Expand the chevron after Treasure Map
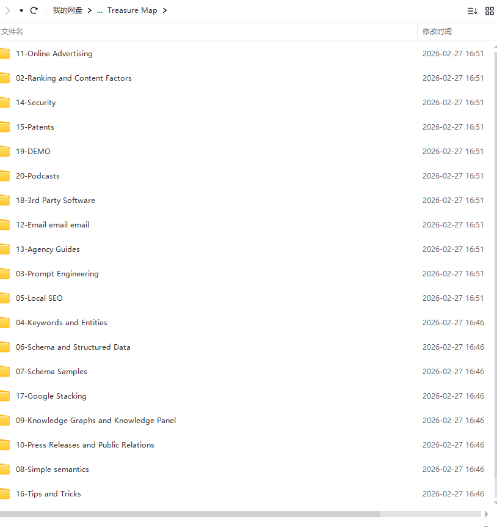The width and height of the screenshot is (497, 527). (x=165, y=10)
